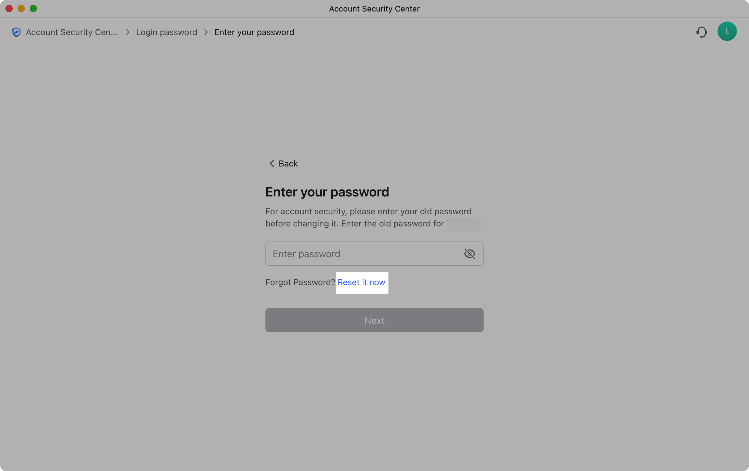This screenshot has width=749, height=471.
Task: Open the Reset it now link
Action: [x=362, y=282]
